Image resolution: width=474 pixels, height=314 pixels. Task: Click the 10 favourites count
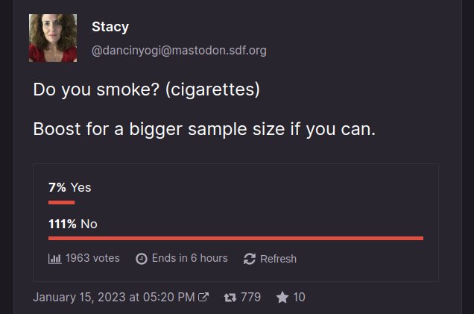(299, 297)
